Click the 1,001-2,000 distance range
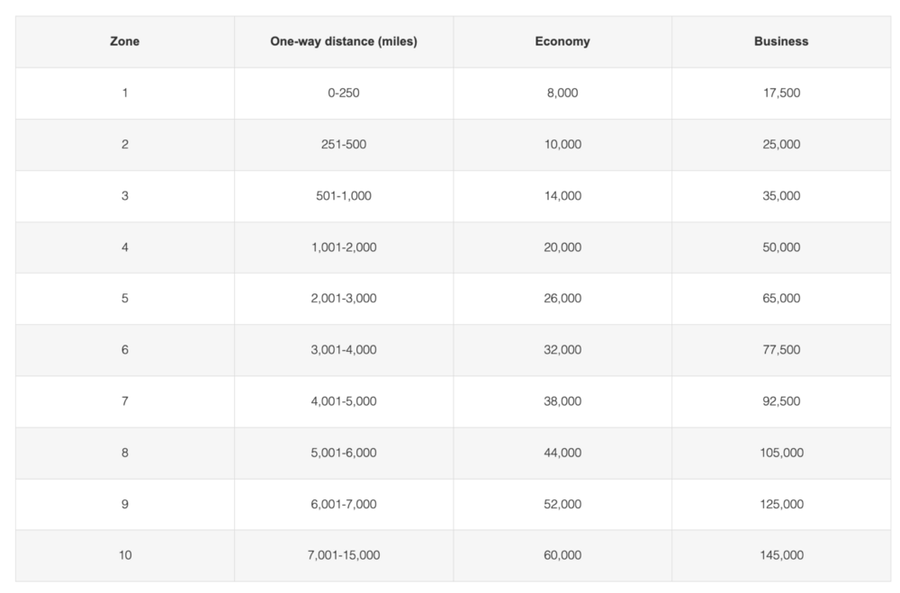Viewport: 900px width, 593px height. 343,247
